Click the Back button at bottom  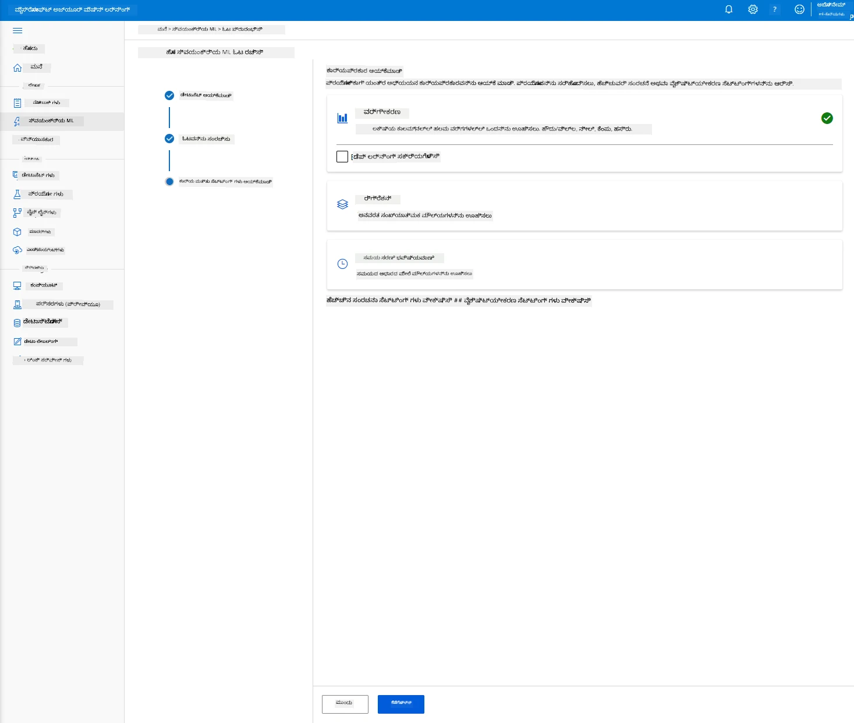pos(345,704)
